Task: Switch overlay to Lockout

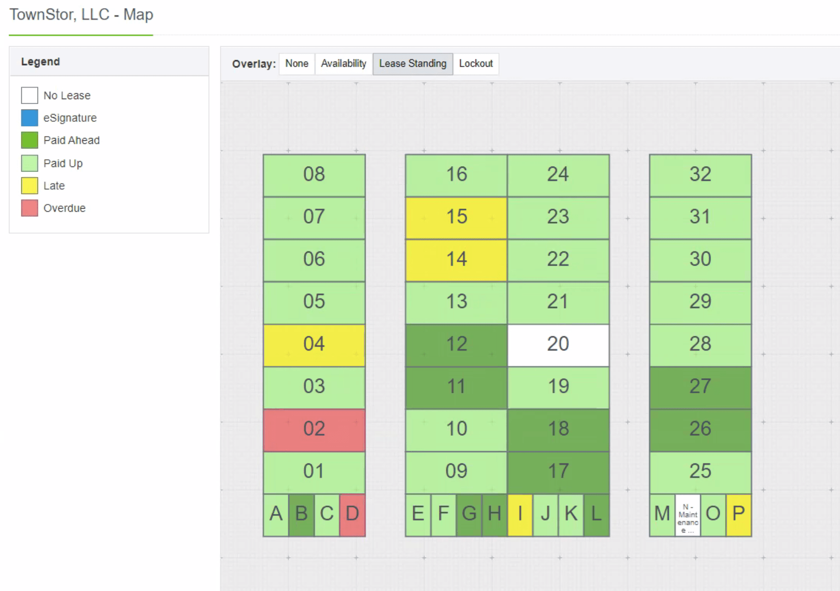Action: point(476,63)
